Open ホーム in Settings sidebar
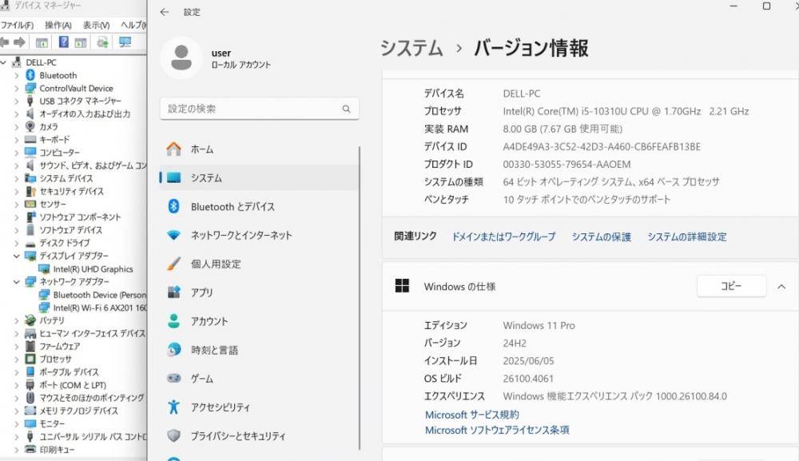Screen dimensions: 799x461 coord(259,149)
